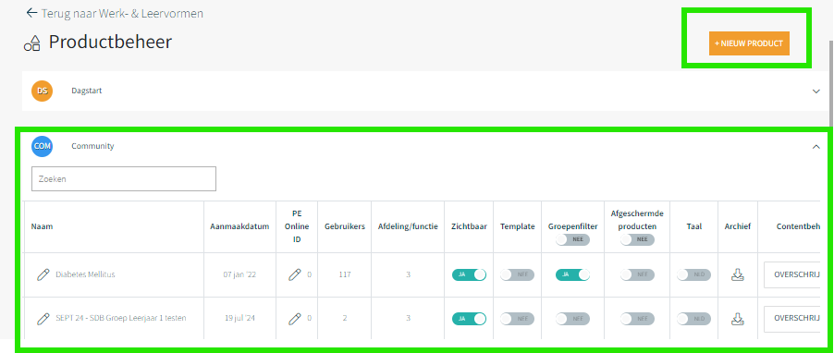Enable Template for Diabetes Mellitus

pos(517,274)
